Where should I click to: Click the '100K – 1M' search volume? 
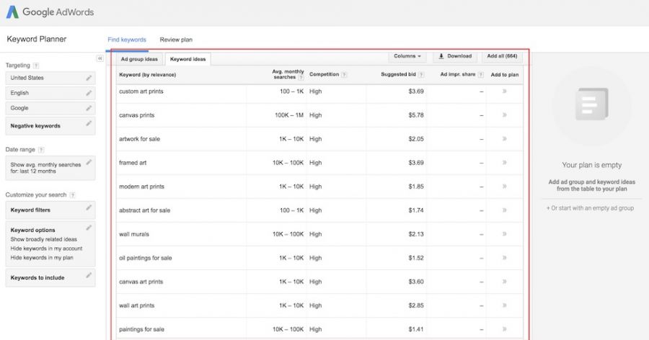point(289,115)
